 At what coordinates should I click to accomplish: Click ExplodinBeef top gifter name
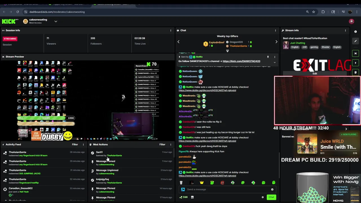click(217, 42)
